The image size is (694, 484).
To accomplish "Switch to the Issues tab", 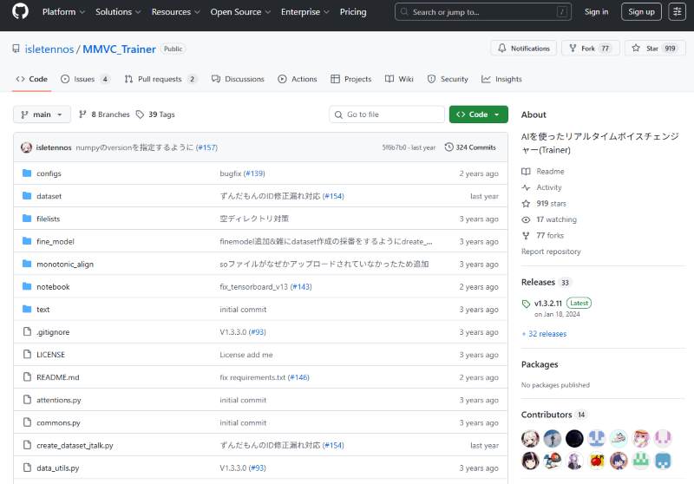I will coord(84,79).
